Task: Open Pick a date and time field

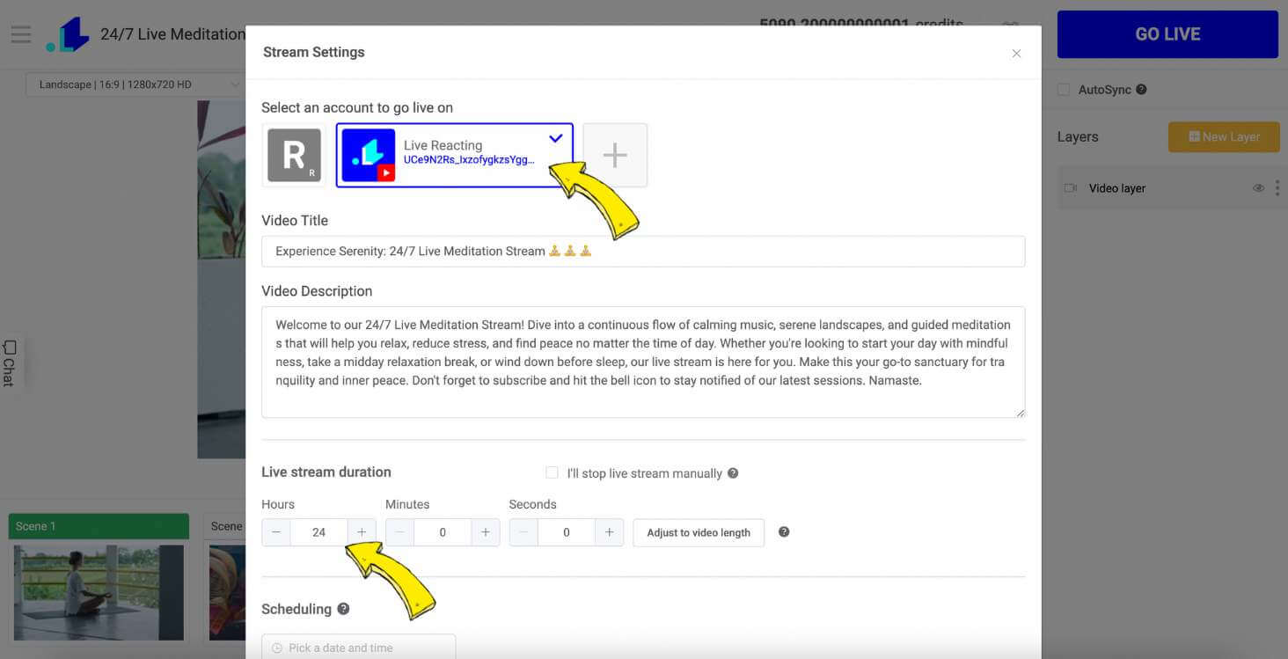Action: pos(359,648)
